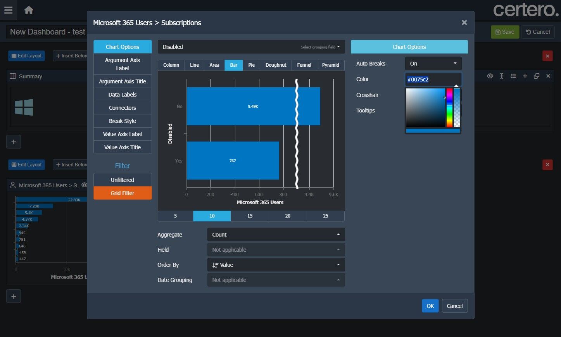561x337 pixels.
Task: Click the add row plus button below Summary
Action: click(14, 142)
